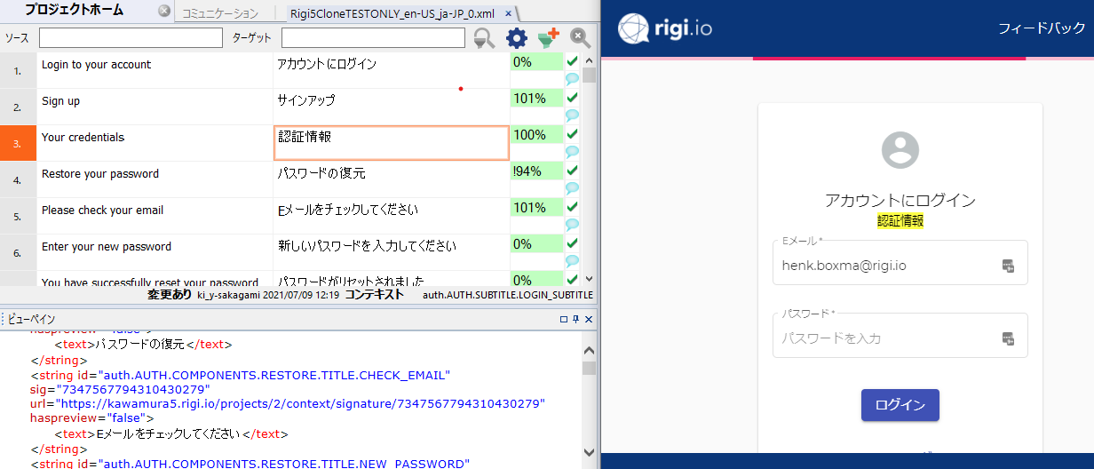Click the ソース filter input field

131,38
